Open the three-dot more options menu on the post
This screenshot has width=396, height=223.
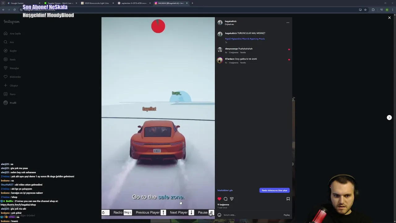click(288, 23)
